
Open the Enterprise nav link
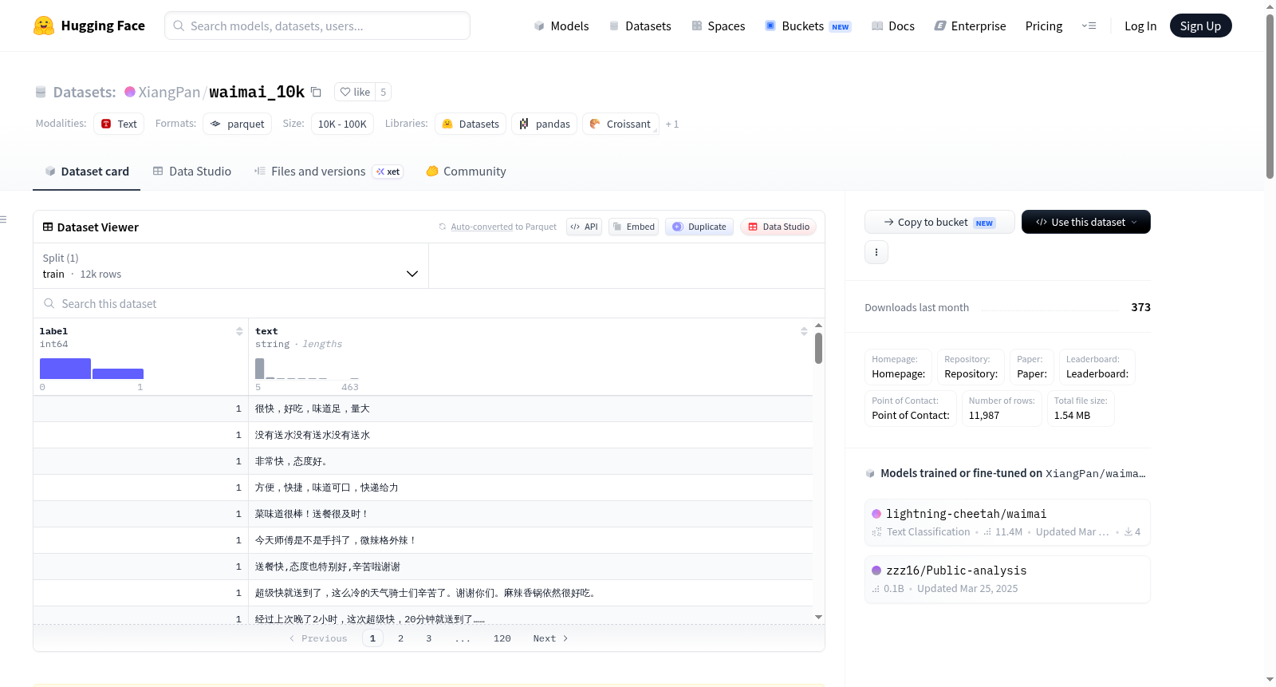[x=970, y=26]
